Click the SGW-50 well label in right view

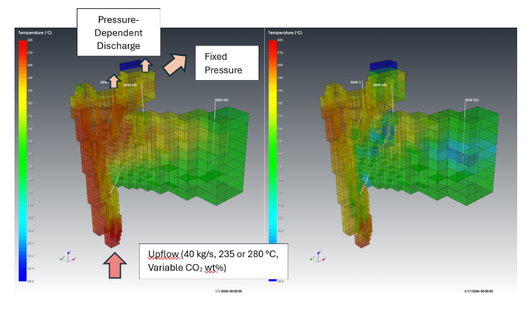pyautogui.click(x=472, y=100)
